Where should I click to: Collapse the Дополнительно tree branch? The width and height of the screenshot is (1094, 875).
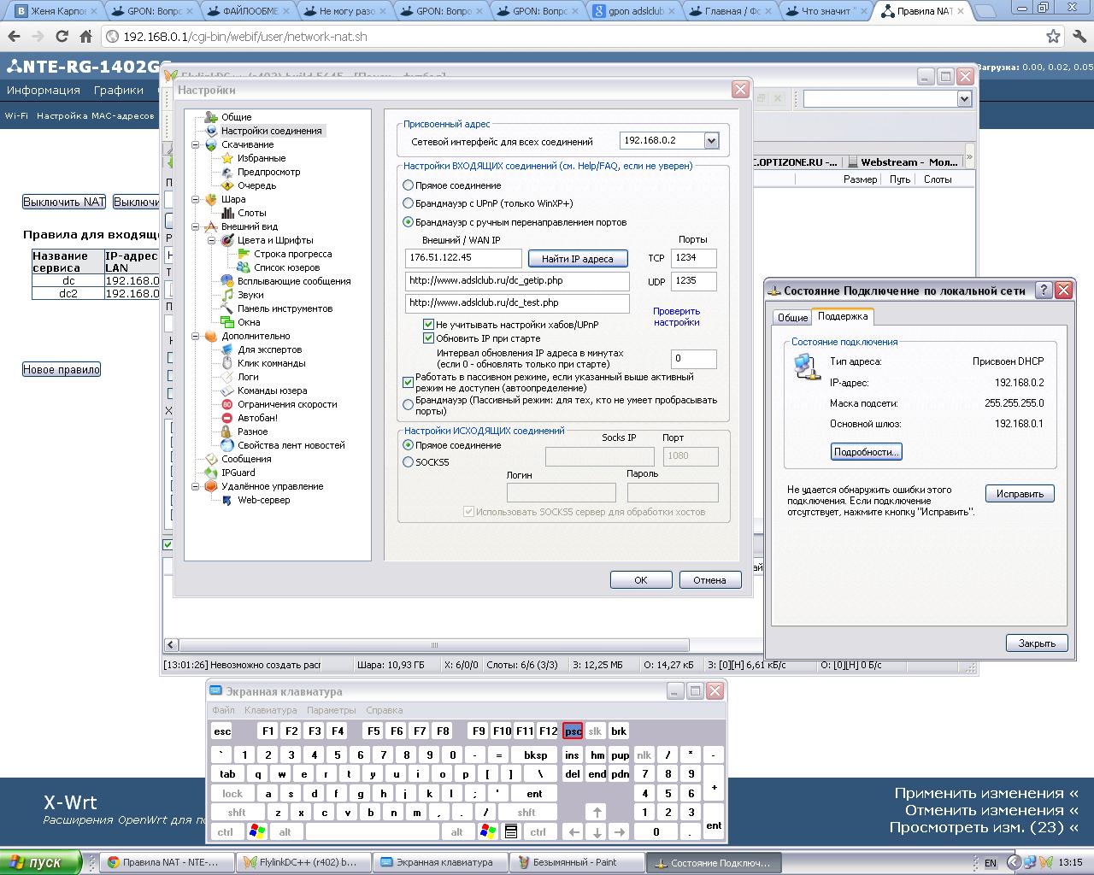point(196,336)
